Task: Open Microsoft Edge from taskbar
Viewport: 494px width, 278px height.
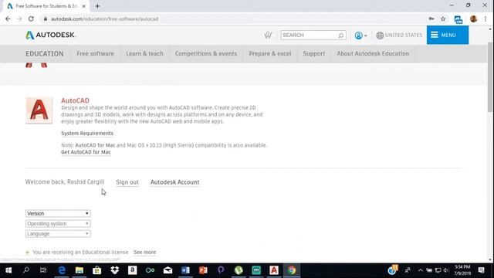Action: (62, 270)
